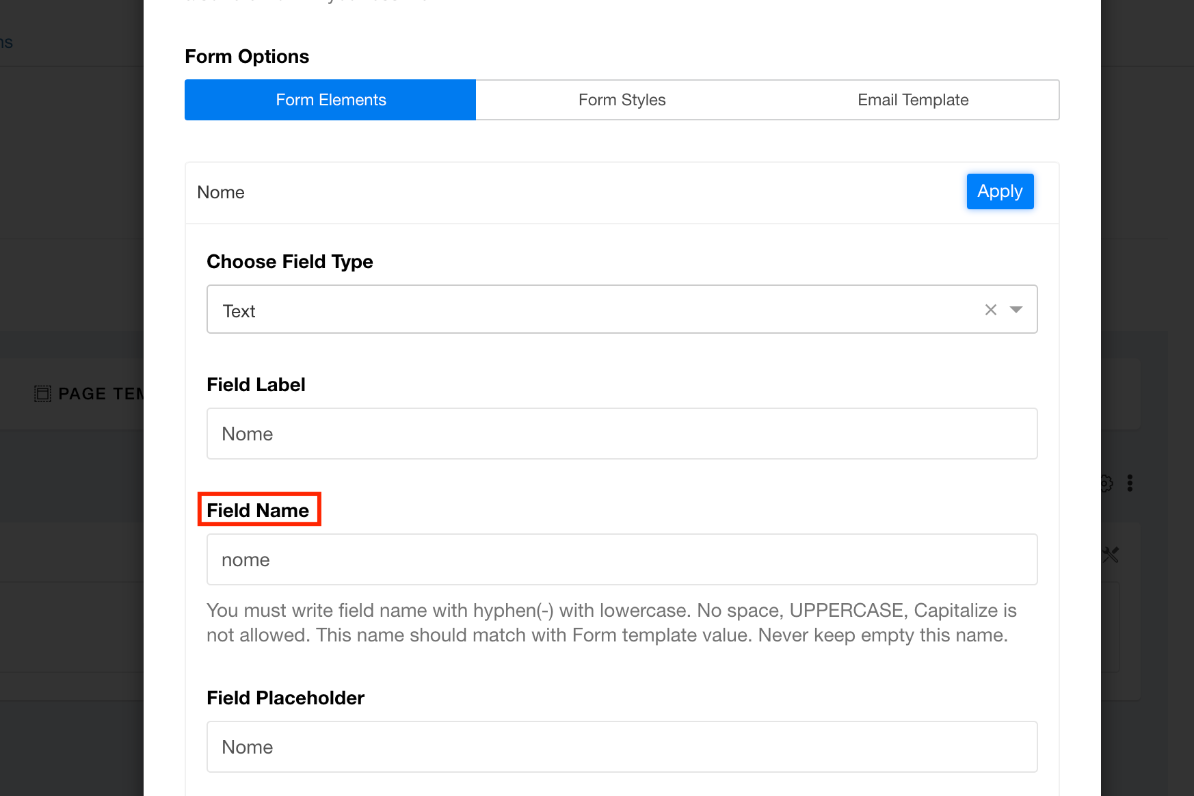The image size is (1194, 796).
Task: Open the vertical three-dot more options menu
Action: pos(1130,483)
